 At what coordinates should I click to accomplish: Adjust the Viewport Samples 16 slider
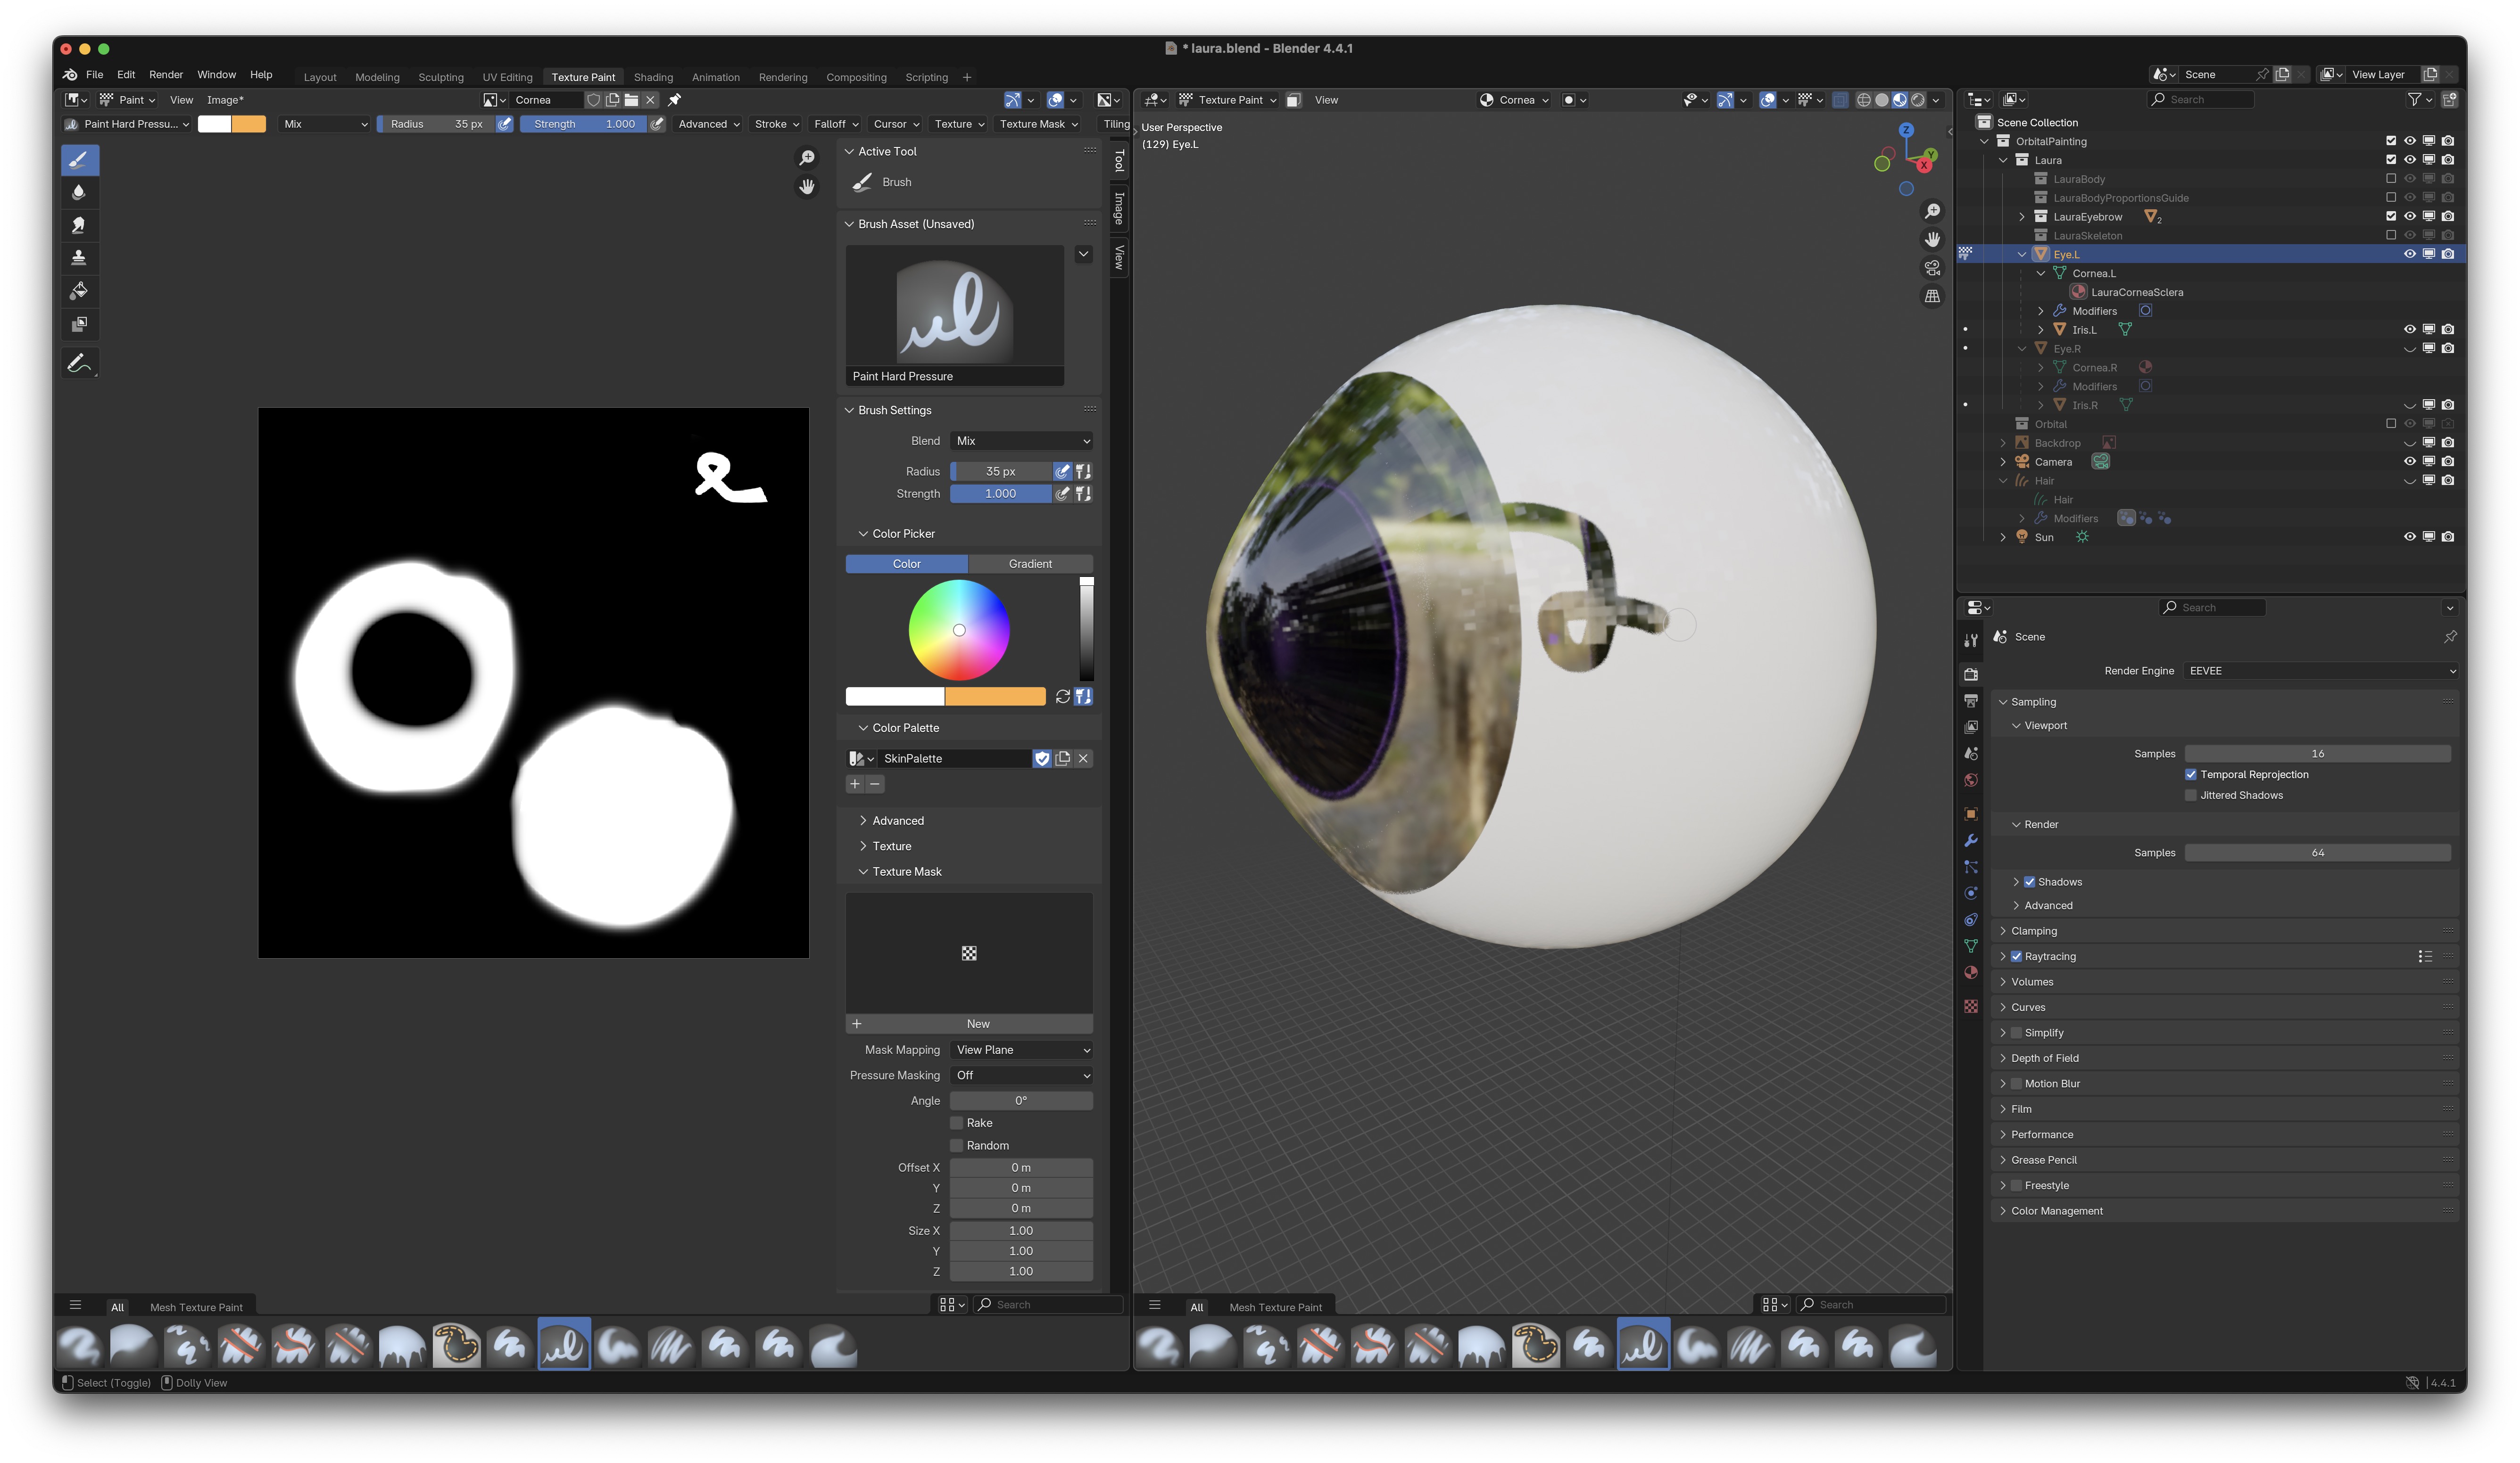[x=2317, y=755]
